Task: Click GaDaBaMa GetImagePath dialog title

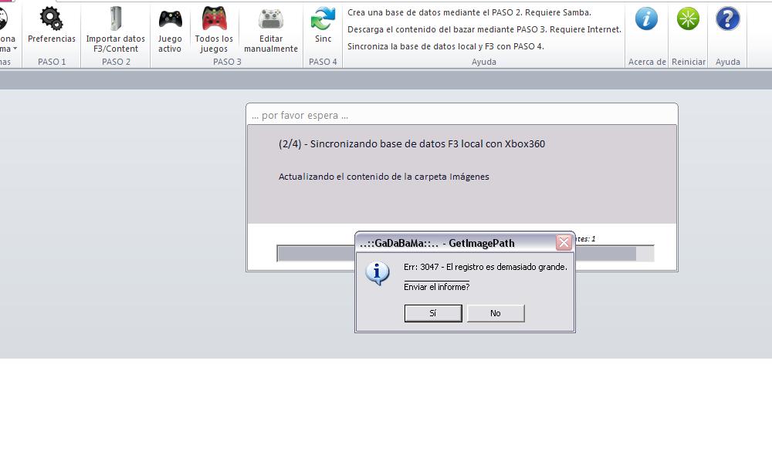Action: tap(437, 244)
